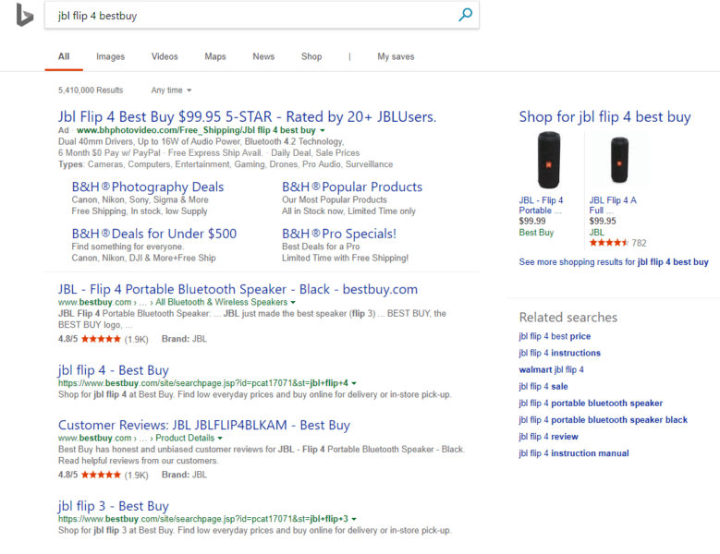
Task: Open the jbl flip 3 - Best Buy result
Action: (113, 505)
